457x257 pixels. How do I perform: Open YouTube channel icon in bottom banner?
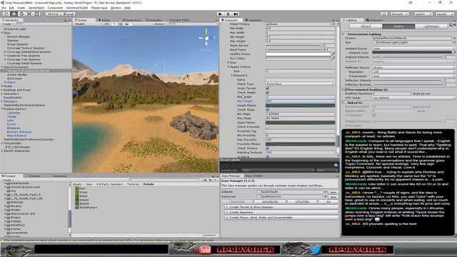point(206,250)
